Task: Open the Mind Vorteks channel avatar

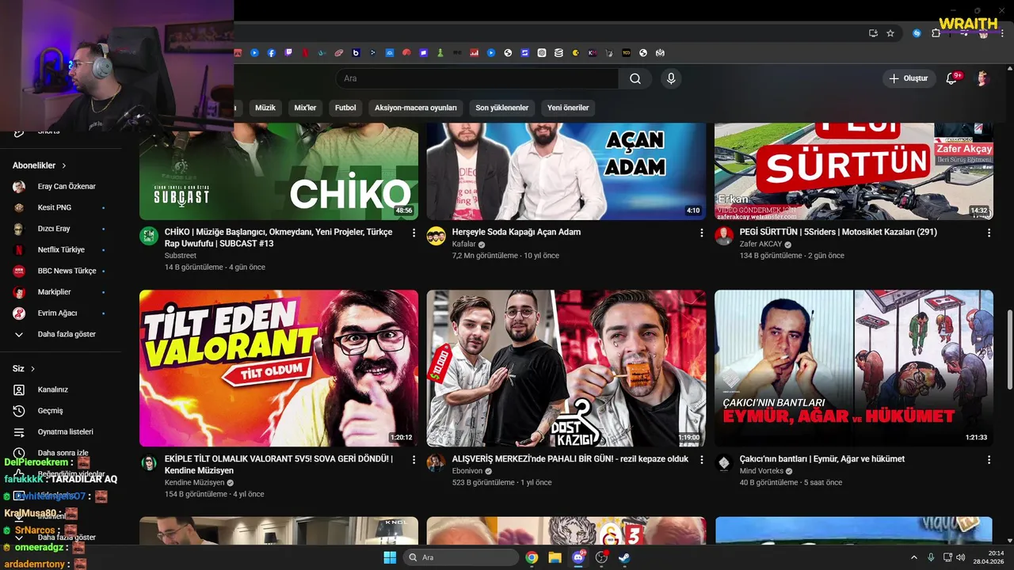Action: point(724,463)
